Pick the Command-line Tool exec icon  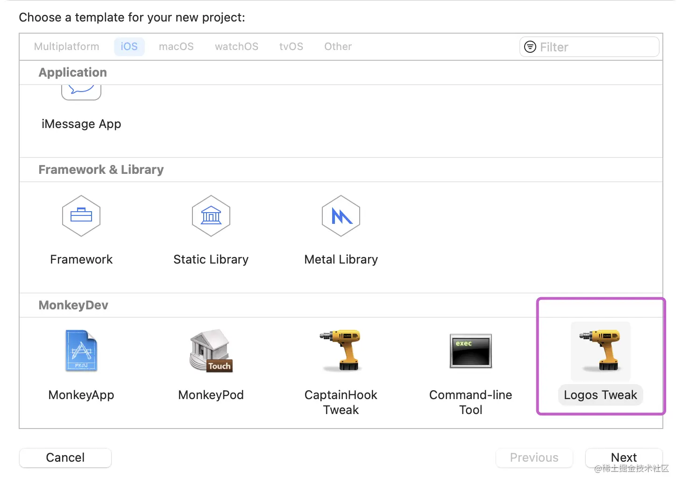(471, 351)
